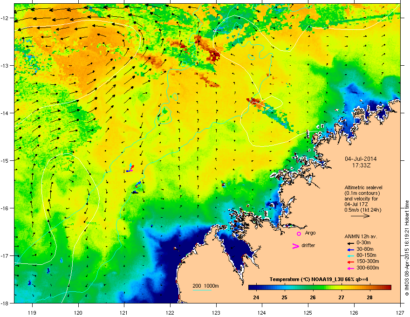Click the '0.5m/s (1kt 24h)' scale text

pos(362,210)
